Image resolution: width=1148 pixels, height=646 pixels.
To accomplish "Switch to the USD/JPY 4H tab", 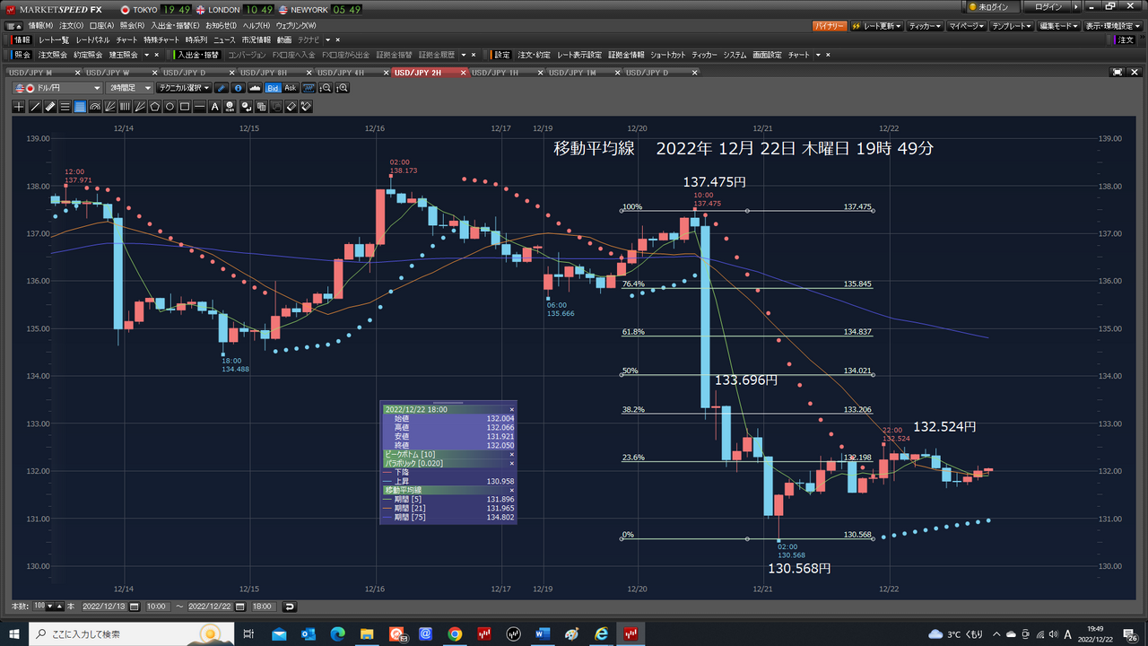I will coord(341,72).
